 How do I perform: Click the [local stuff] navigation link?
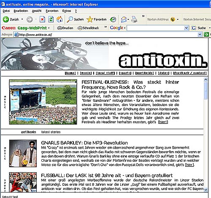click(x=105, y=73)
